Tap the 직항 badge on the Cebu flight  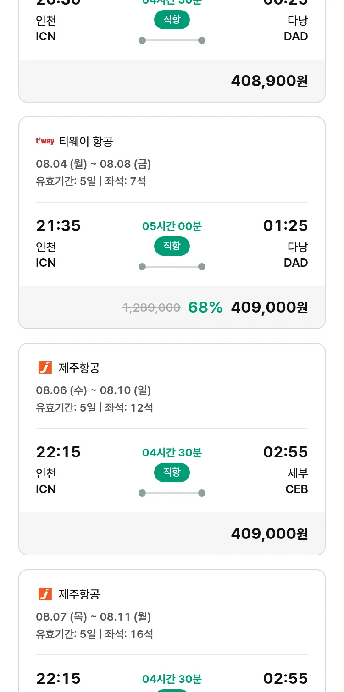pos(172,472)
